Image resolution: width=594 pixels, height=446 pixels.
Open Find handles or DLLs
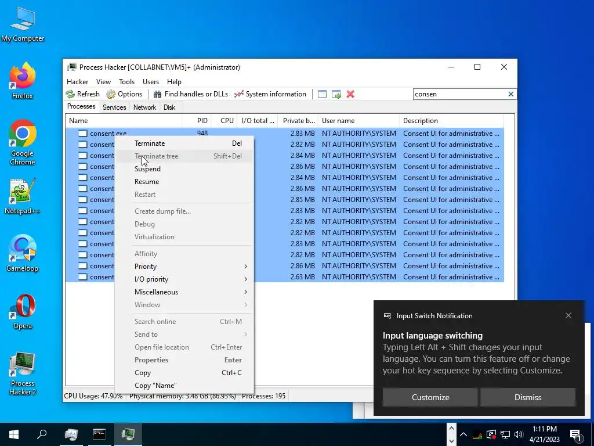click(x=190, y=94)
